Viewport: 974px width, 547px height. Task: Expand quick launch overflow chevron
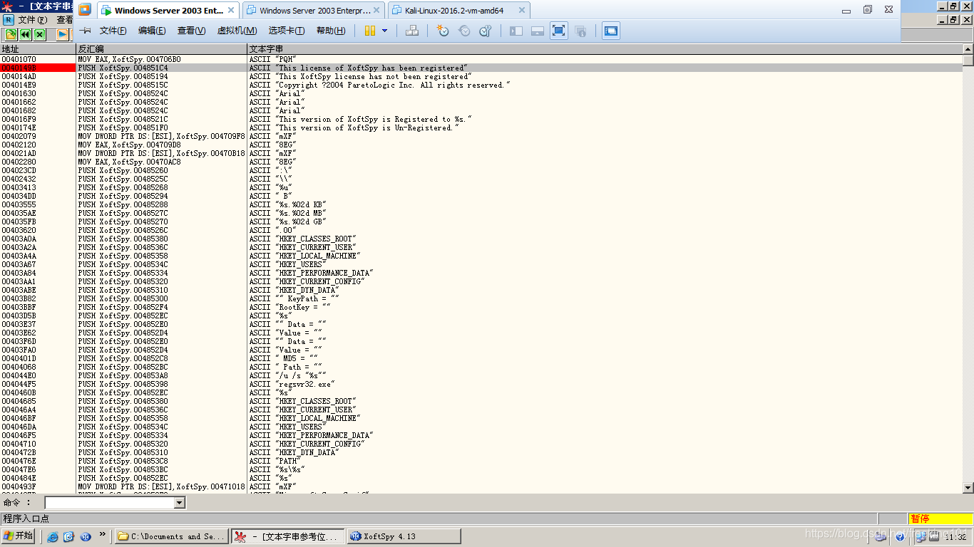pyautogui.click(x=102, y=534)
